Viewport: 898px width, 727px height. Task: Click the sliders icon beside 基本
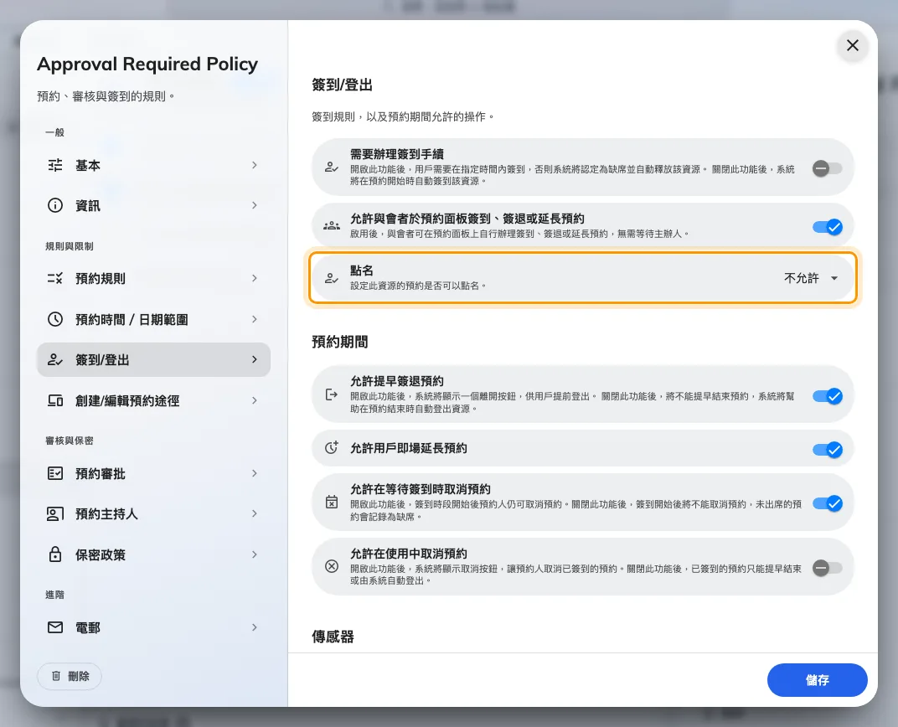point(55,166)
